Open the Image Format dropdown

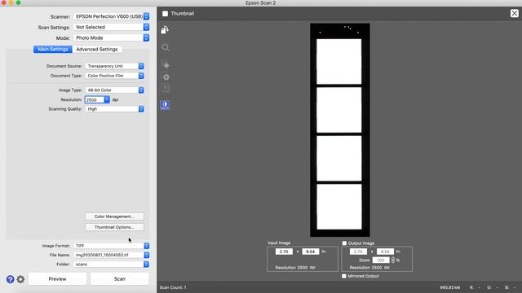coord(111,246)
